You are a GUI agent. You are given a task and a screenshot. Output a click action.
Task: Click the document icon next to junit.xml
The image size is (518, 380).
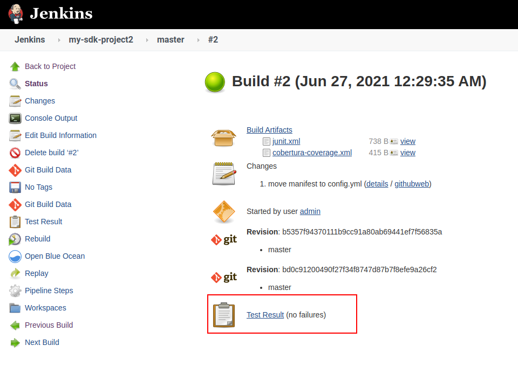[266, 142]
